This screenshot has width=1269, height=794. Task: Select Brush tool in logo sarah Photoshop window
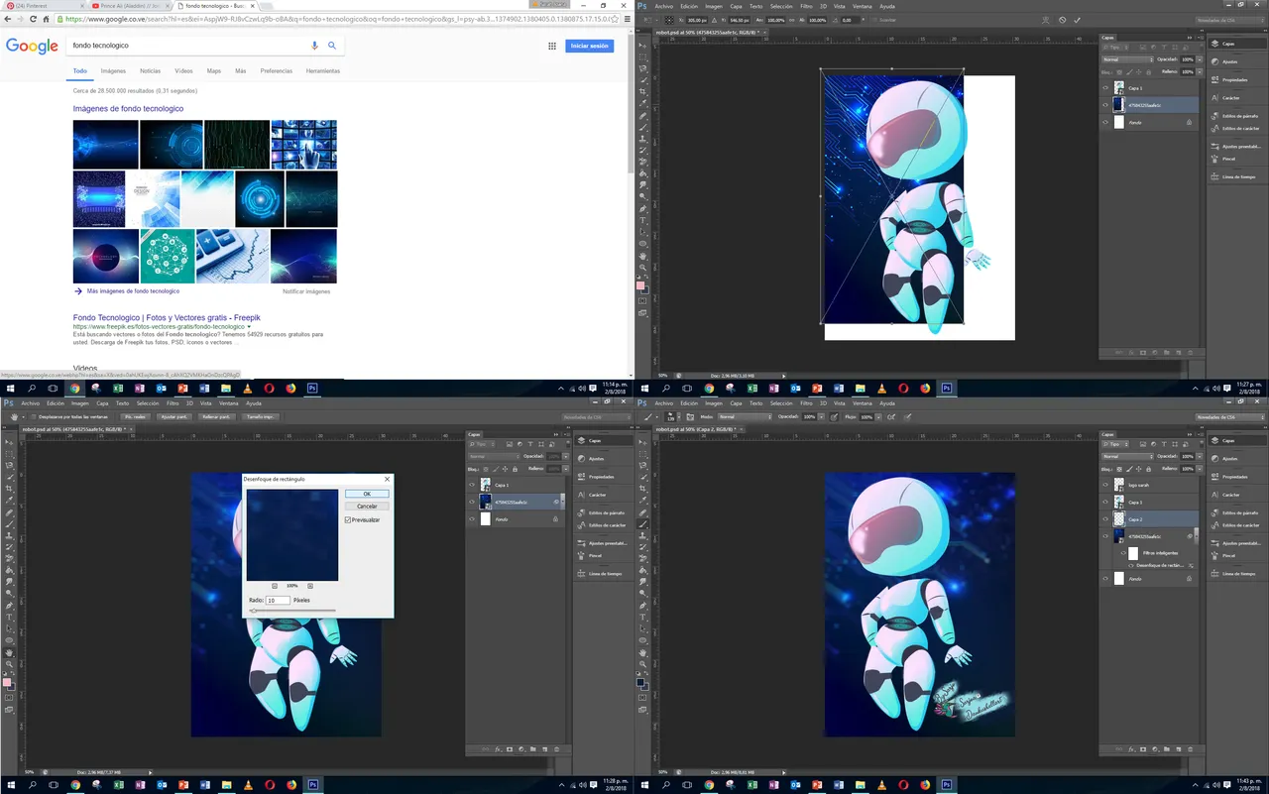pyautogui.click(x=643, y=524)
